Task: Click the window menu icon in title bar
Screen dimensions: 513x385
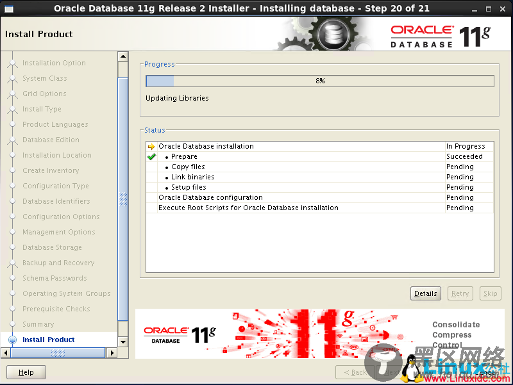Action: click(9, 8)
